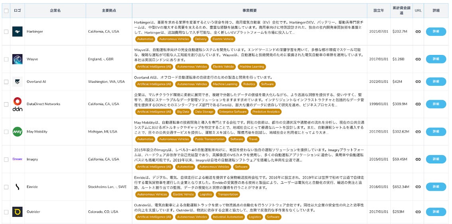The width and height of the screenshot is (452, 224).
Task: Click the company name DataDirect Networks
Action: coord(43,104)
